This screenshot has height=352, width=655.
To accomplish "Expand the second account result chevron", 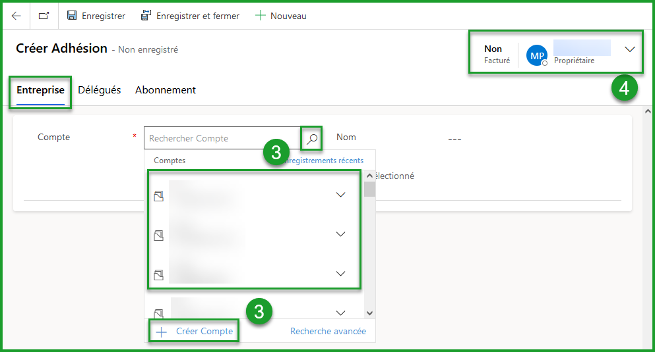I will click(341, 234).
